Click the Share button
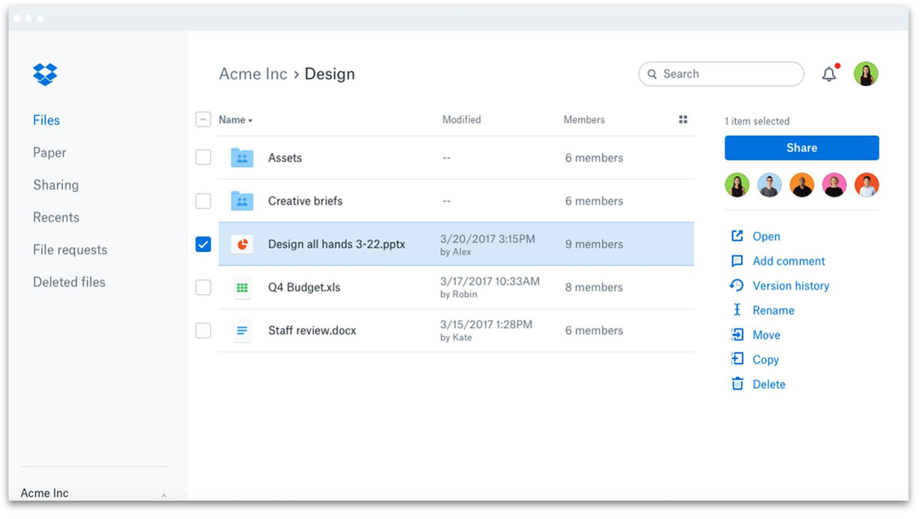The height and width of the screenshot is (519, 922). click(801, 147)
